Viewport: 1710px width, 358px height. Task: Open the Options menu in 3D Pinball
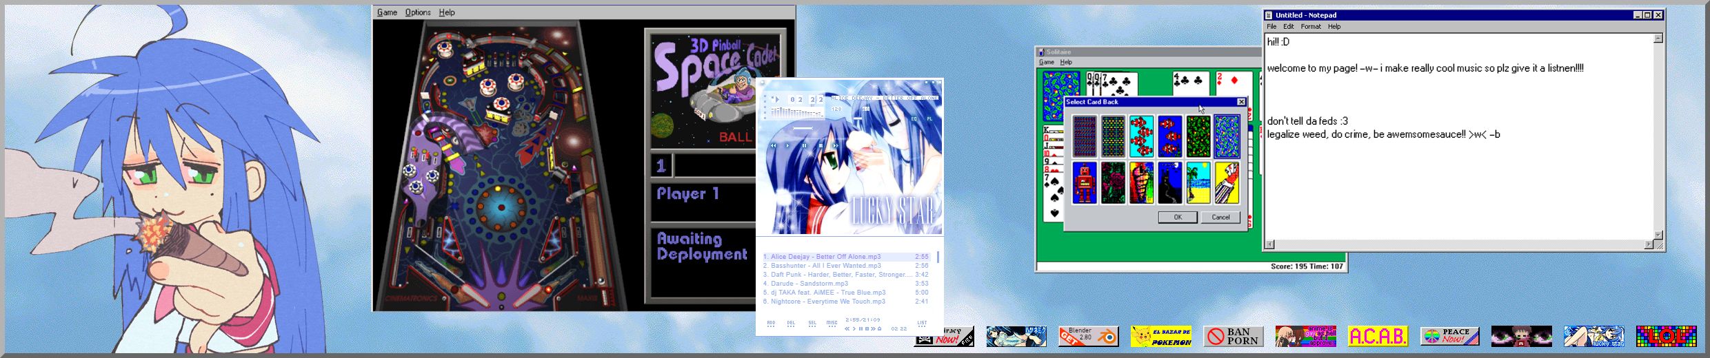point(418,12)
